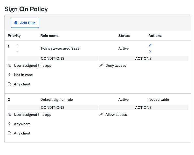Viewport: 194px width, 155px height.
Task: Click the Rule name column header
Action: click(x=49, y=36)
